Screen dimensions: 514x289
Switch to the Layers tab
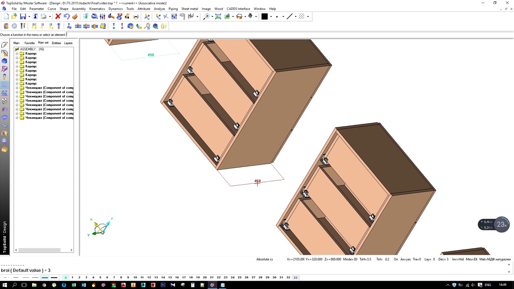coord(68,43)
